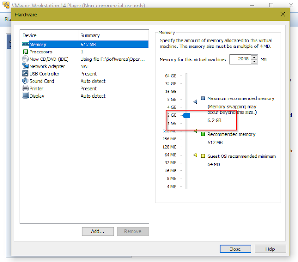Image resolution: width=298 pixels, height=262 pixels.
Task: Click the USB Controller icon
Action: point(25,73)
